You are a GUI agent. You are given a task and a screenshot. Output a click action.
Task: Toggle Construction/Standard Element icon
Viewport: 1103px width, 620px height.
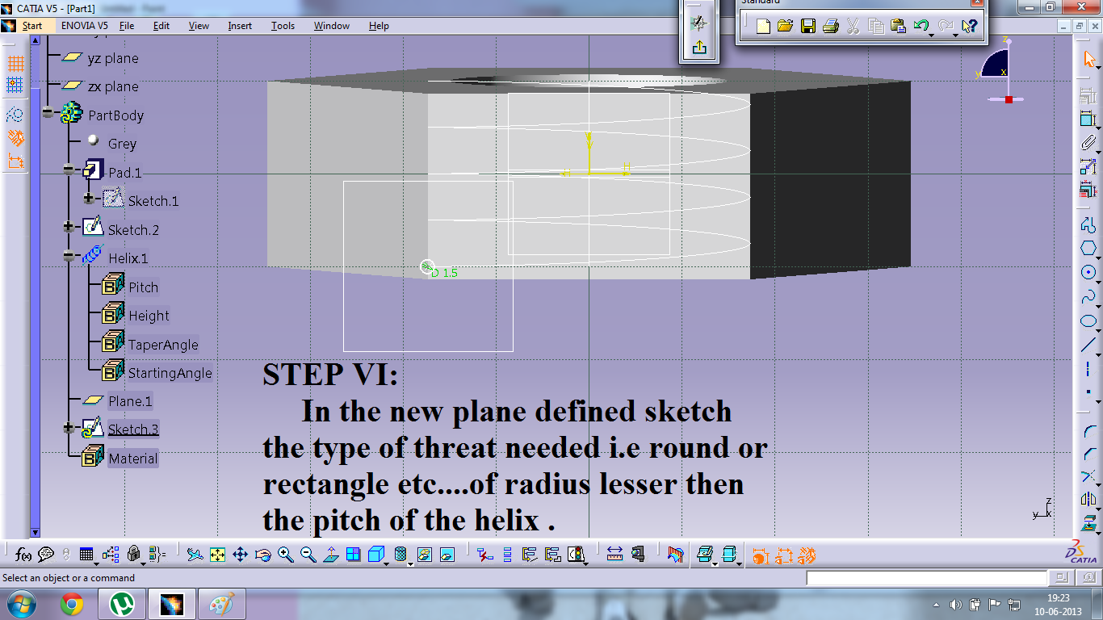click(x=15, y=115)
